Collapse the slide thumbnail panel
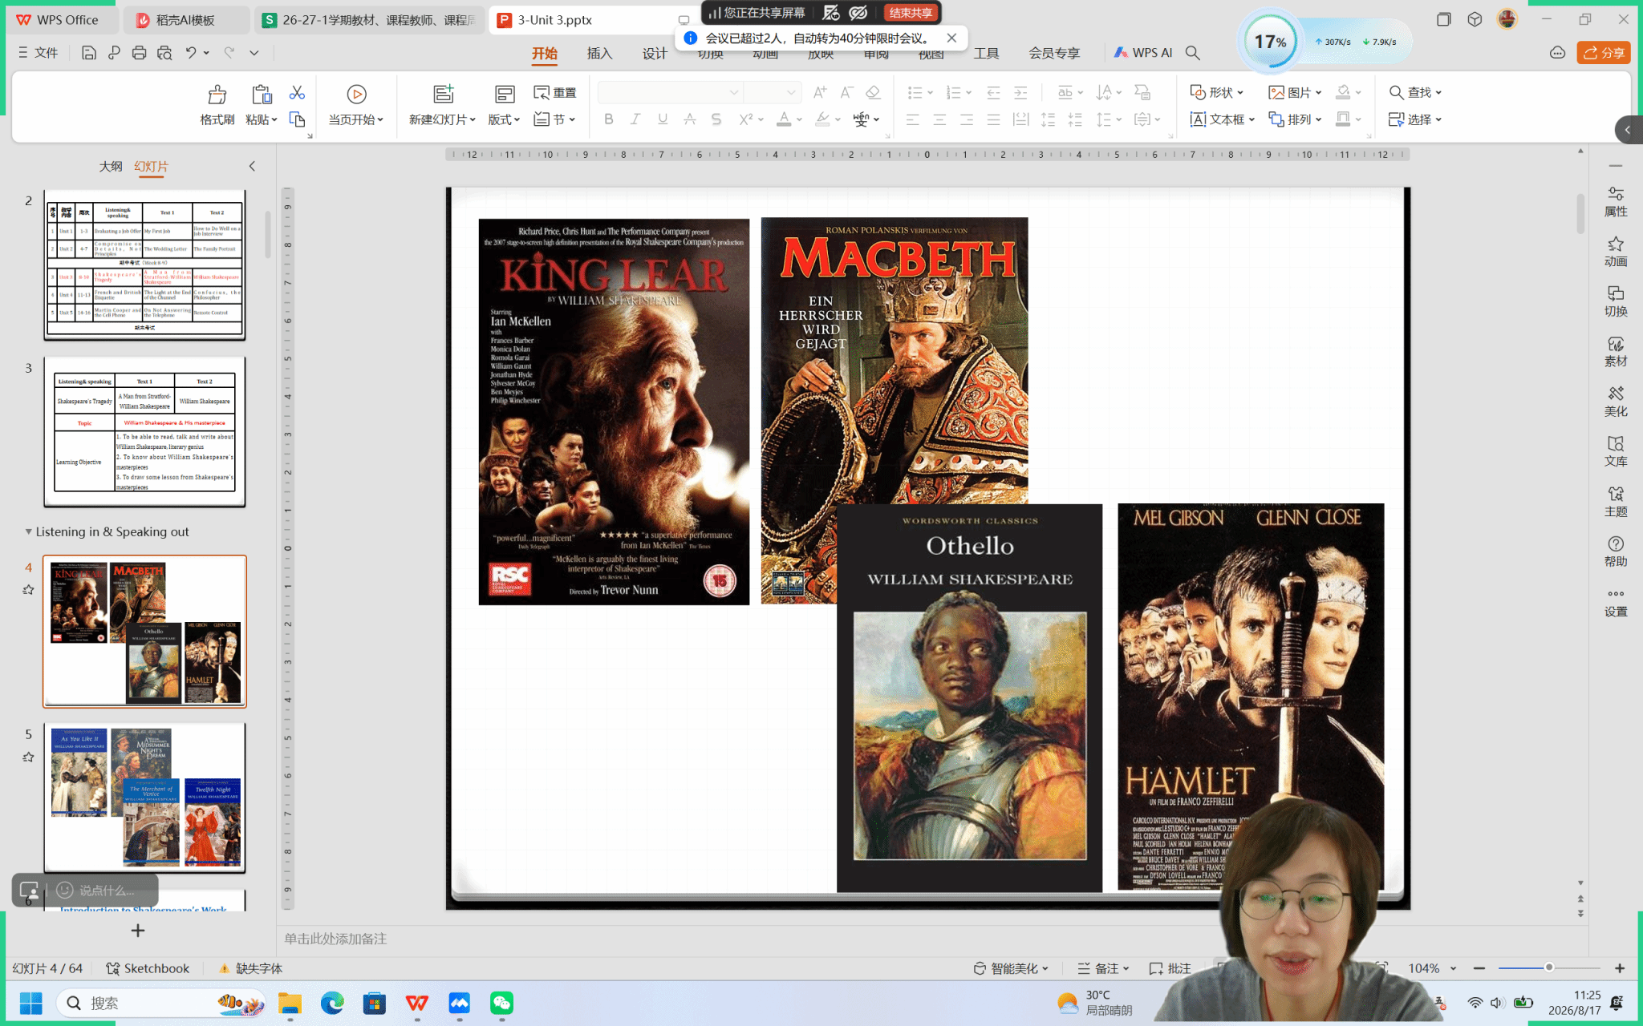Screen dimensions: 1643x1026 pos(252,166)
